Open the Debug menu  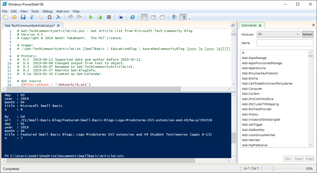(47, 11)
